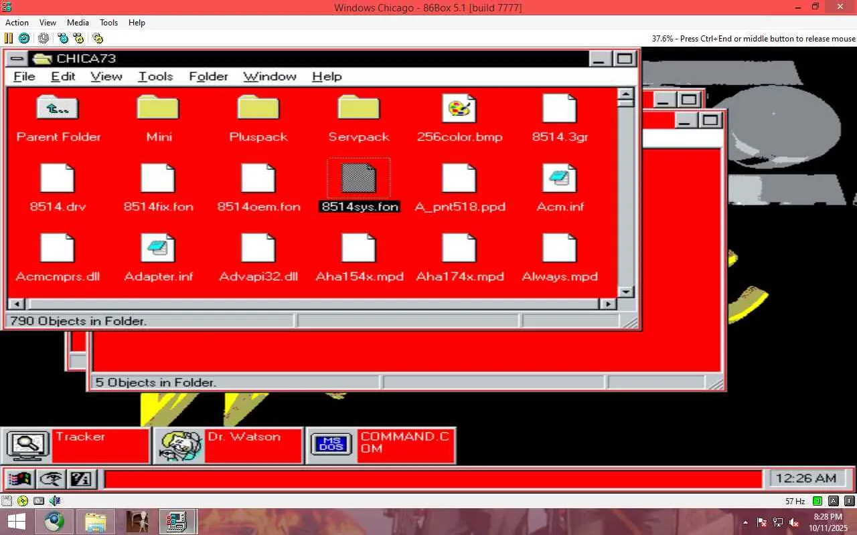
Task: Click the right arrow of CHICA73 horizontal scrollbar
Action: point(608,304)
